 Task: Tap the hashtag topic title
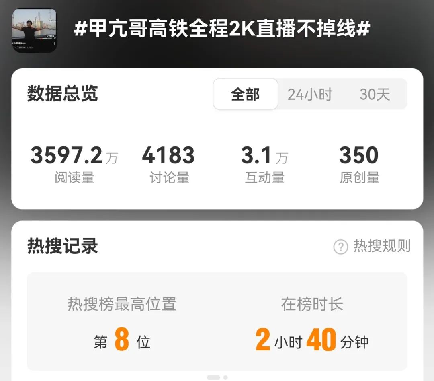(x=222, y=28)
